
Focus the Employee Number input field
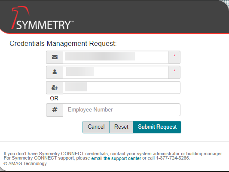[x=122, y=110]
